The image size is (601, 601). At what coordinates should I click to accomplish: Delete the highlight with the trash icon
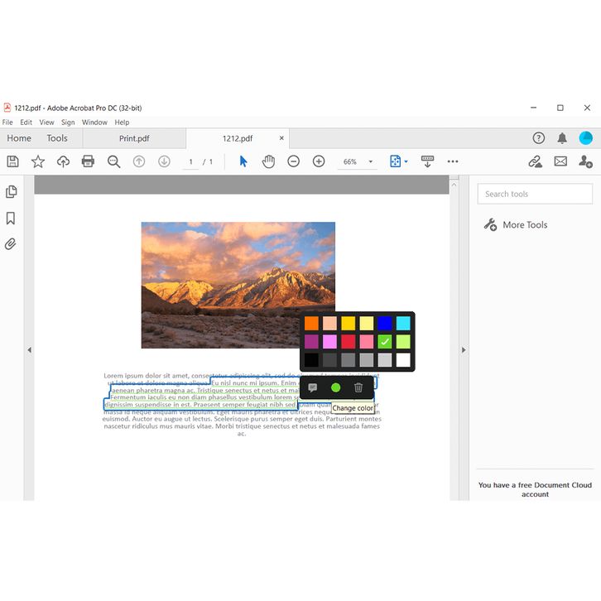tap(358, 387)
